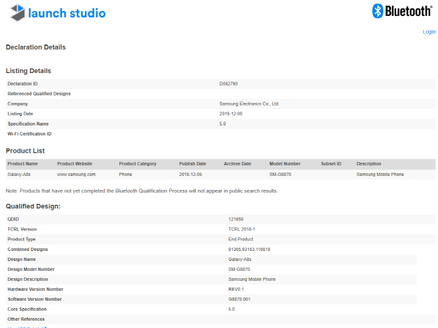Click the Product Name column header

[x=23, y=164]
